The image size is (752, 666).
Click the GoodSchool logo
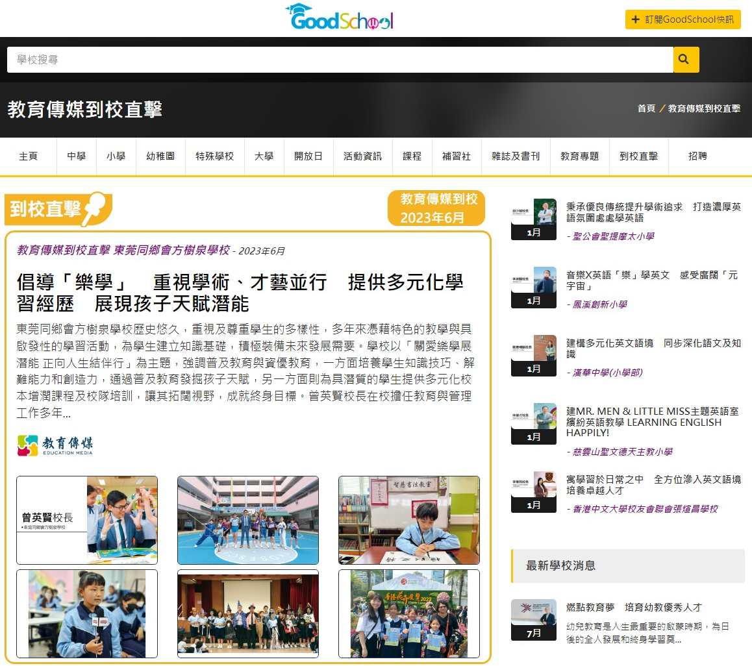pos(340,17)
